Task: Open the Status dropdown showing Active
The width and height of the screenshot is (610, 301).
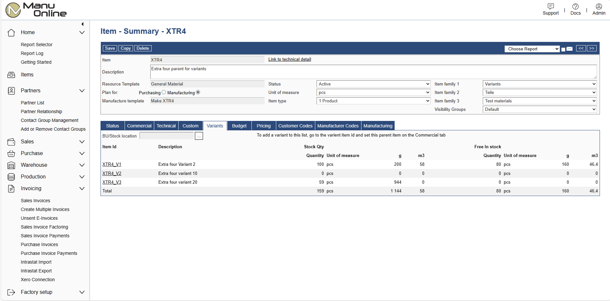Action: 373,84
